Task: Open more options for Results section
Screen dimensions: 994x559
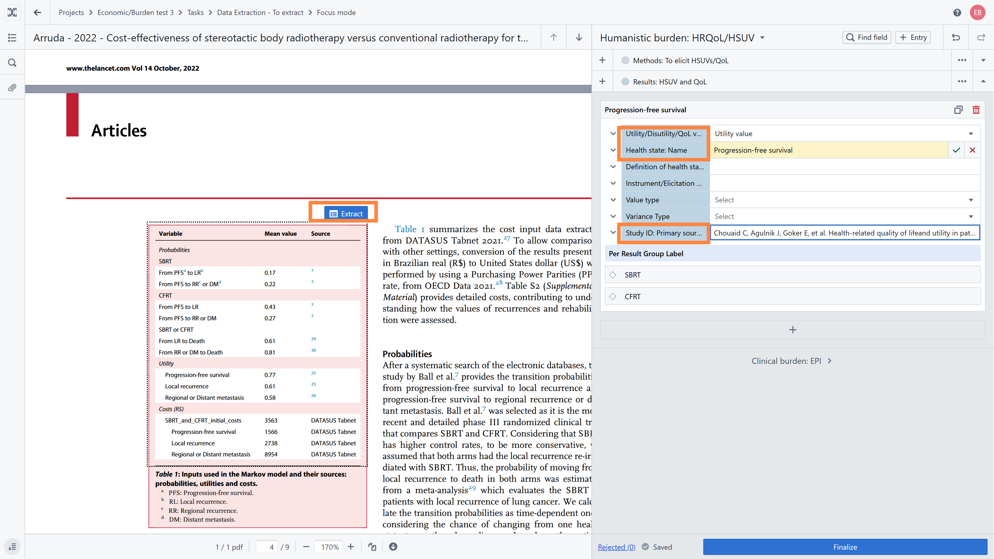Action: (x=962, y=82)
